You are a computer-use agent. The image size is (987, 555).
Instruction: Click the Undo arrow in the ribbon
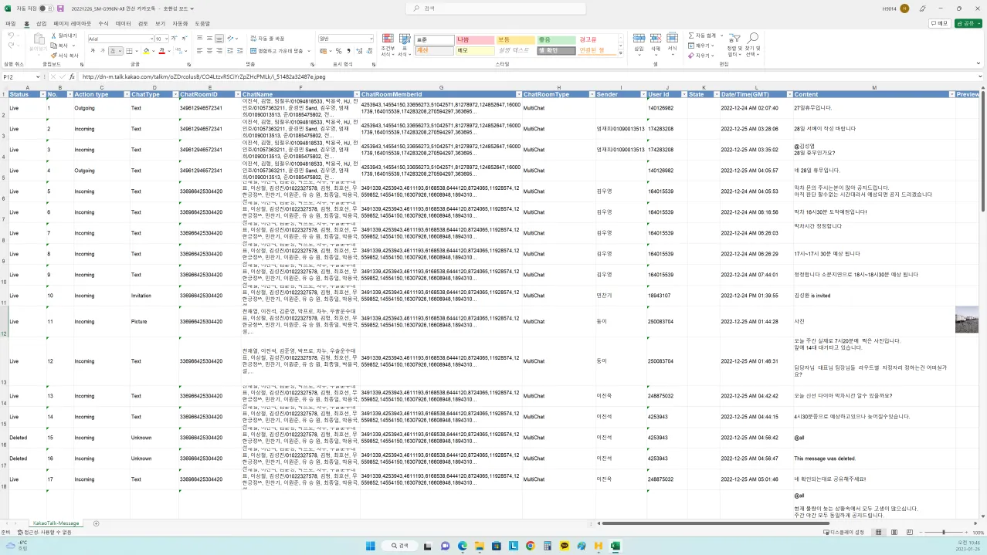tap(11, 36)
